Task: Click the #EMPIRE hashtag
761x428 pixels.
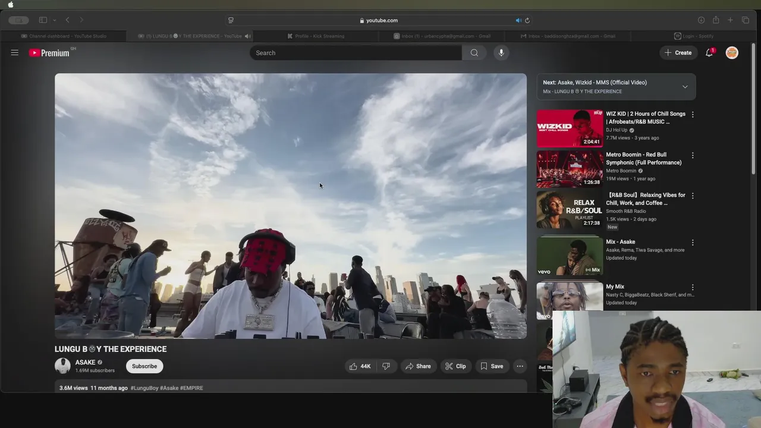Action: (x=191, y=388)
